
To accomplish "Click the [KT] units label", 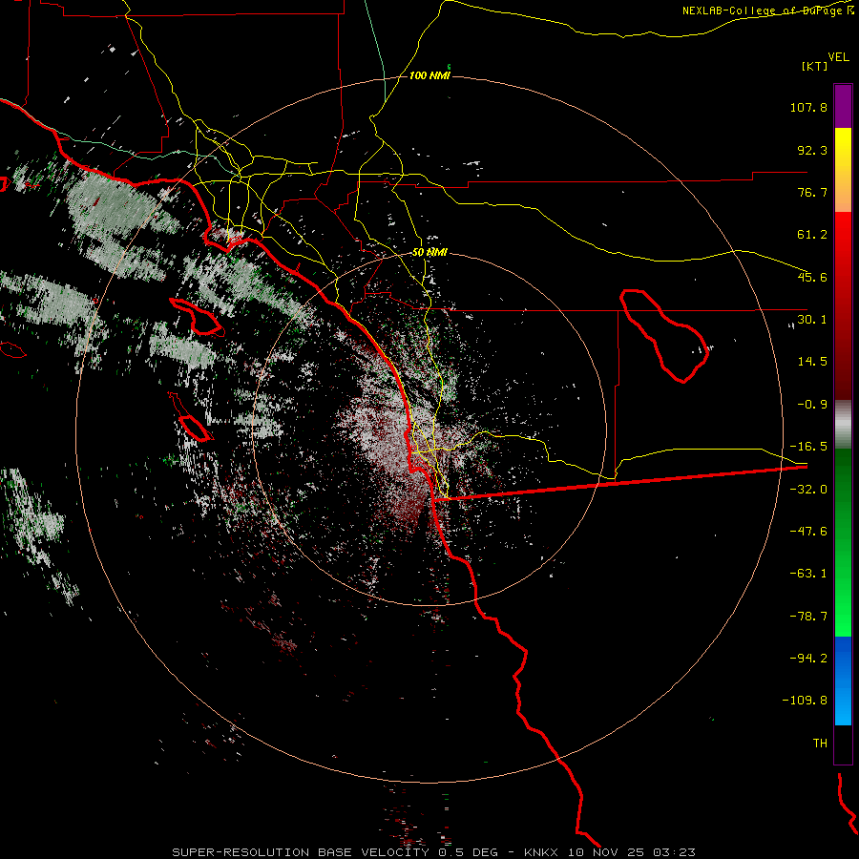I will (814, 66).
